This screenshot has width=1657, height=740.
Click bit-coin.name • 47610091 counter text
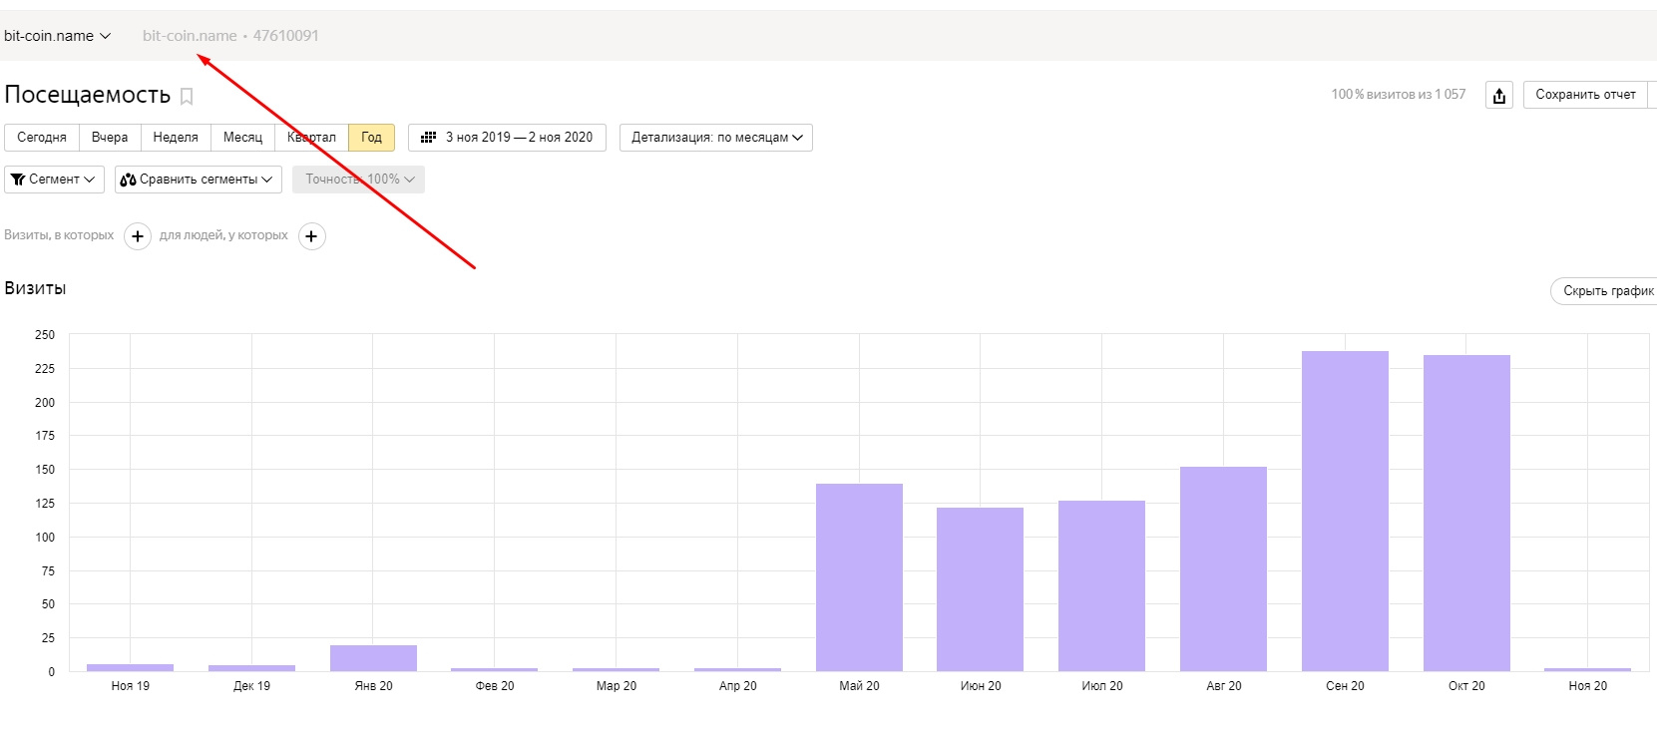pos(230,36)
